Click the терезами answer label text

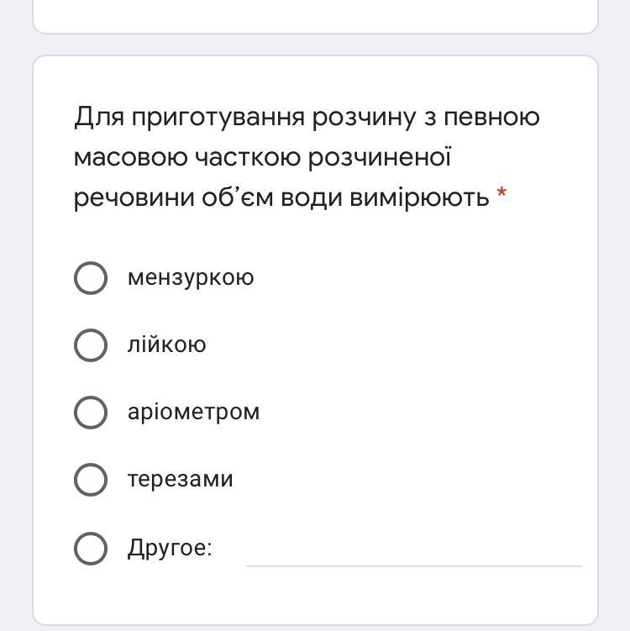point(181,480)
